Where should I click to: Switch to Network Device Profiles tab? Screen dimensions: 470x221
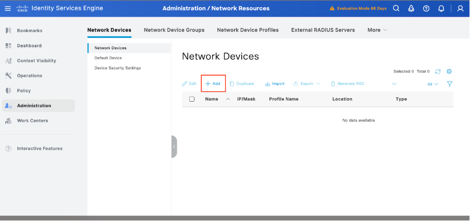tap(247, 30)
